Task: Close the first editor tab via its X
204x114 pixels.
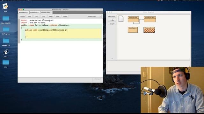Action: pyautogui.click(x=28, y=13)
